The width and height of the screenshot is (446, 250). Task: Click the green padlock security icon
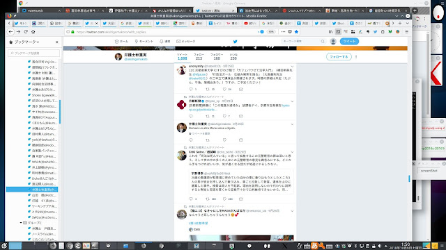72,32
